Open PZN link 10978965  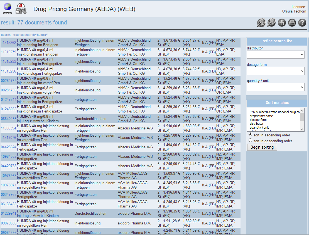click(x=8, y=176)
